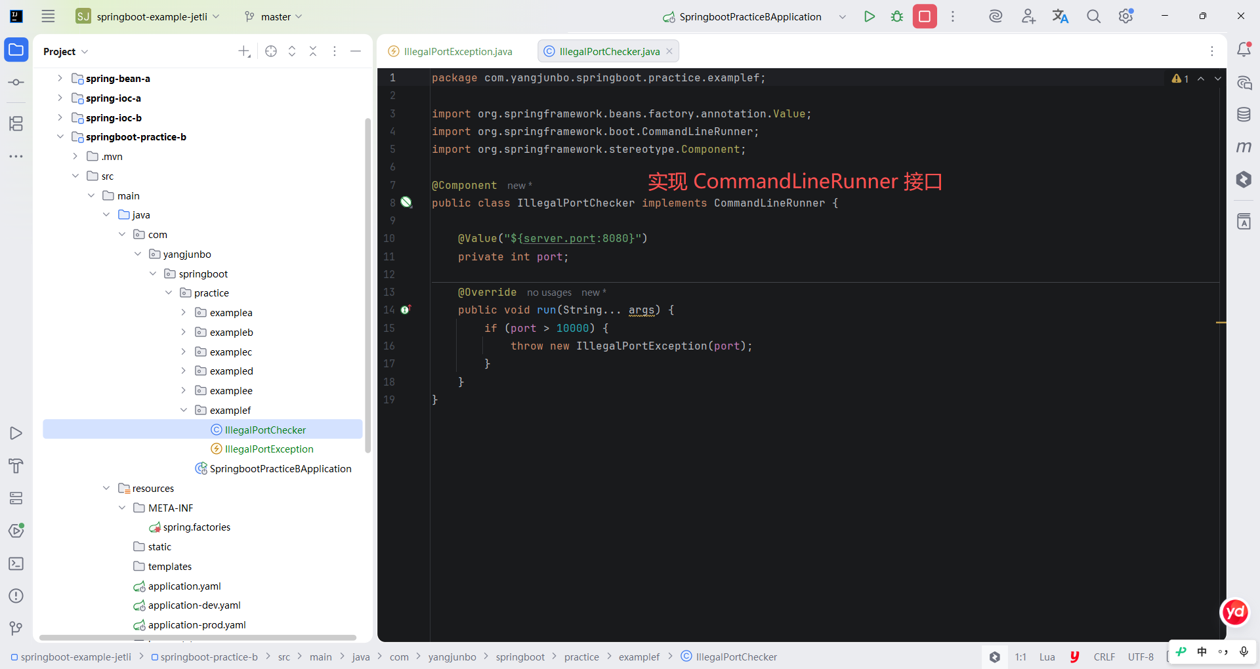The height and width of the screenshot is (669, 1260).
Task: Click the Project tree vertical scrollbar
Action: [x=367, y=285]
